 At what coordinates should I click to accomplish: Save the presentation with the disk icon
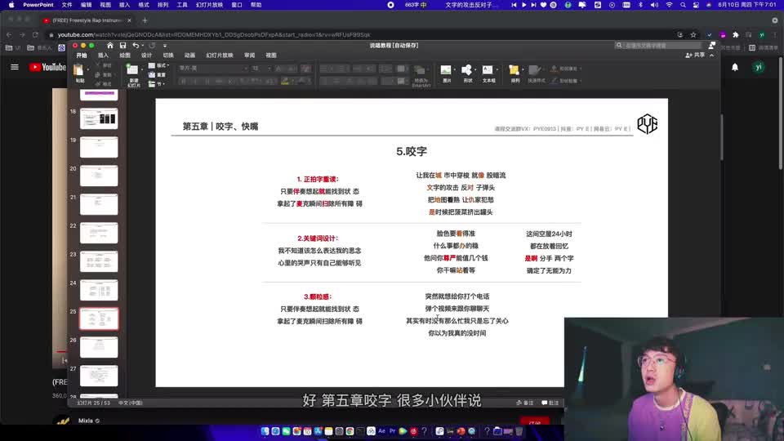click(x=122, y=46)
